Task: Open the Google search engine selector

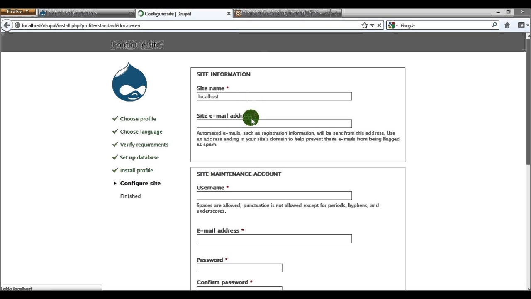Action: 392,25
